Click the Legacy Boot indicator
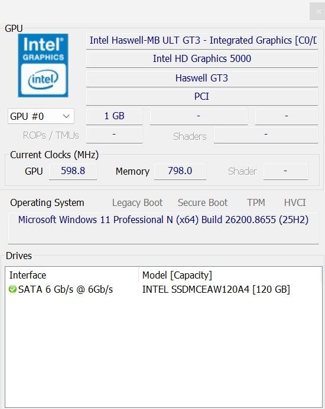Viewport: 325px width, 409px height. pyautogui.click(x=138, y=202)
